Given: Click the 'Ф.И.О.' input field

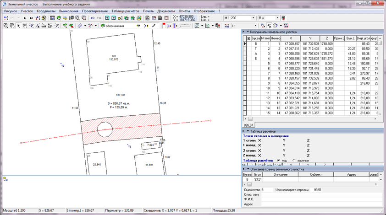Looking at the screenshot, I should click(x=321, y=199).
